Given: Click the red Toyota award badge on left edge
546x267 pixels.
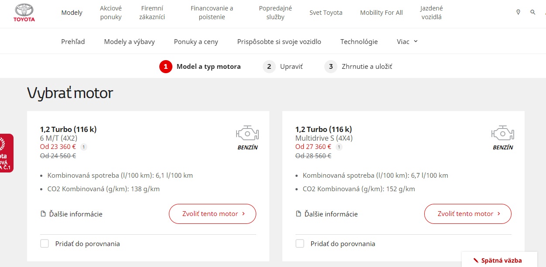Looking at the screenshot, I should click(7, 153).
